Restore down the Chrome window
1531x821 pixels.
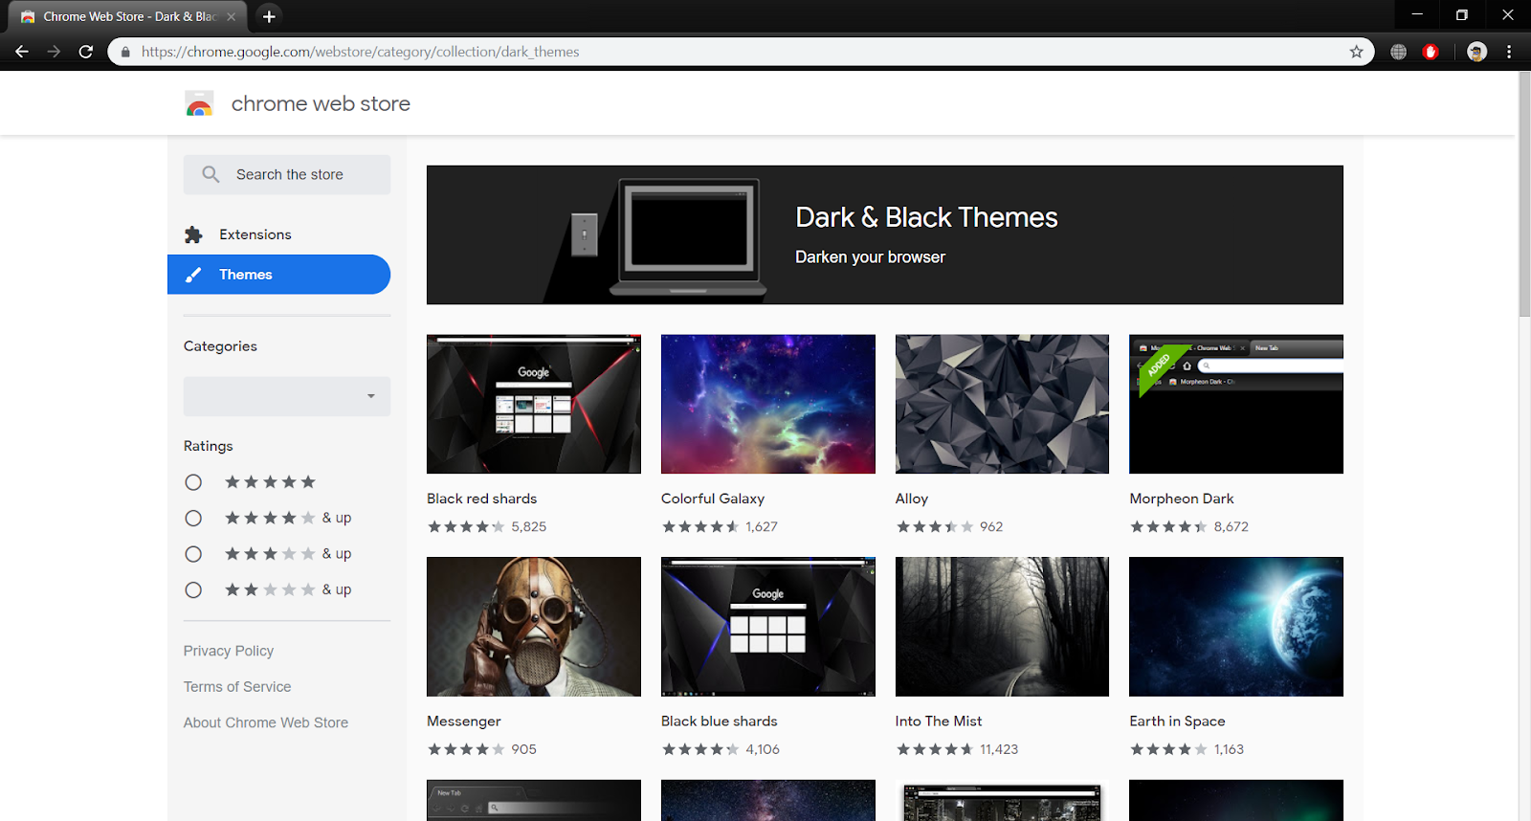click(1461, 15)
